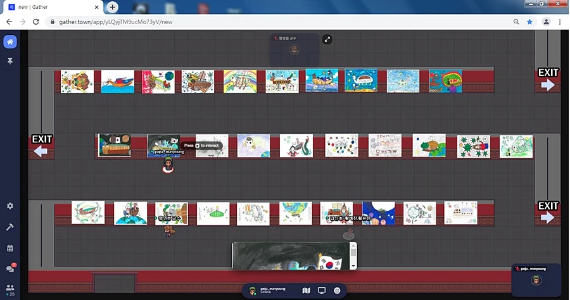
Task: Open the Chrome three-dot menu
Action: [x=560, y=22]
